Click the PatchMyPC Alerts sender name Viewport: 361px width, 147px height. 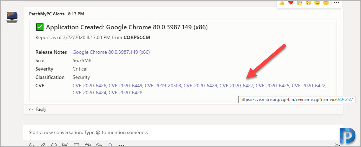[x=47, y=14]
